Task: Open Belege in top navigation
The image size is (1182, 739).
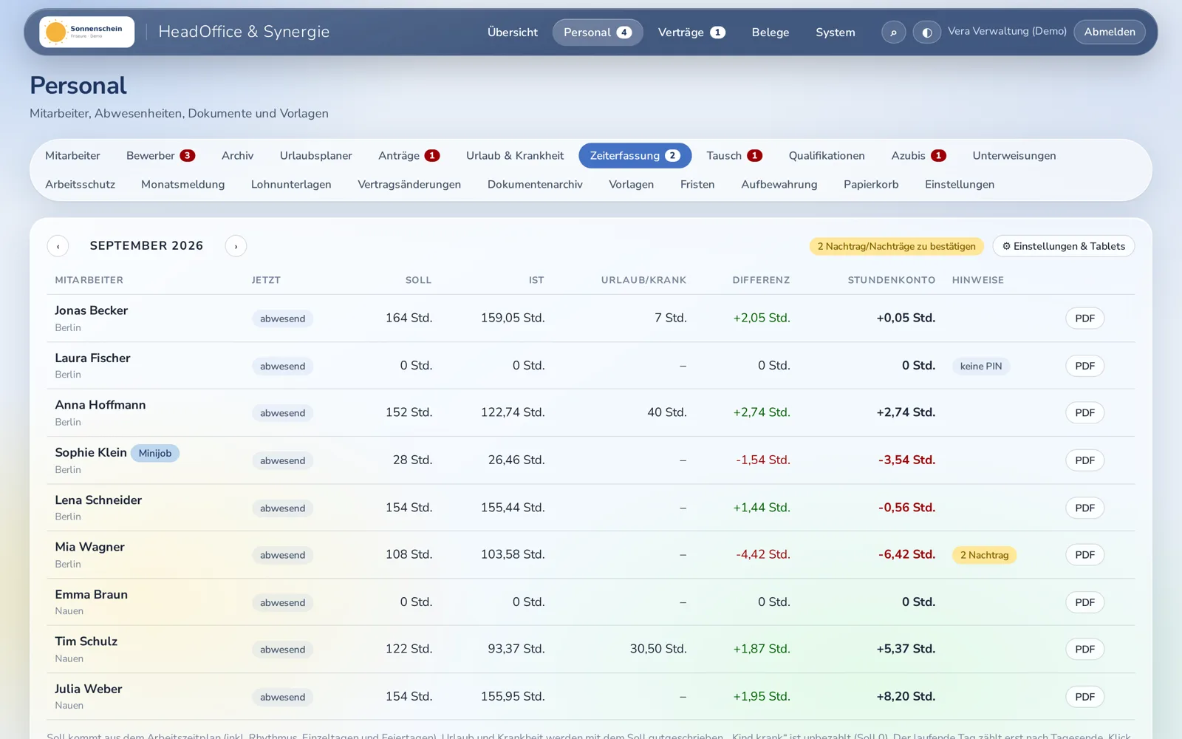Action: (x=771, y=33)
